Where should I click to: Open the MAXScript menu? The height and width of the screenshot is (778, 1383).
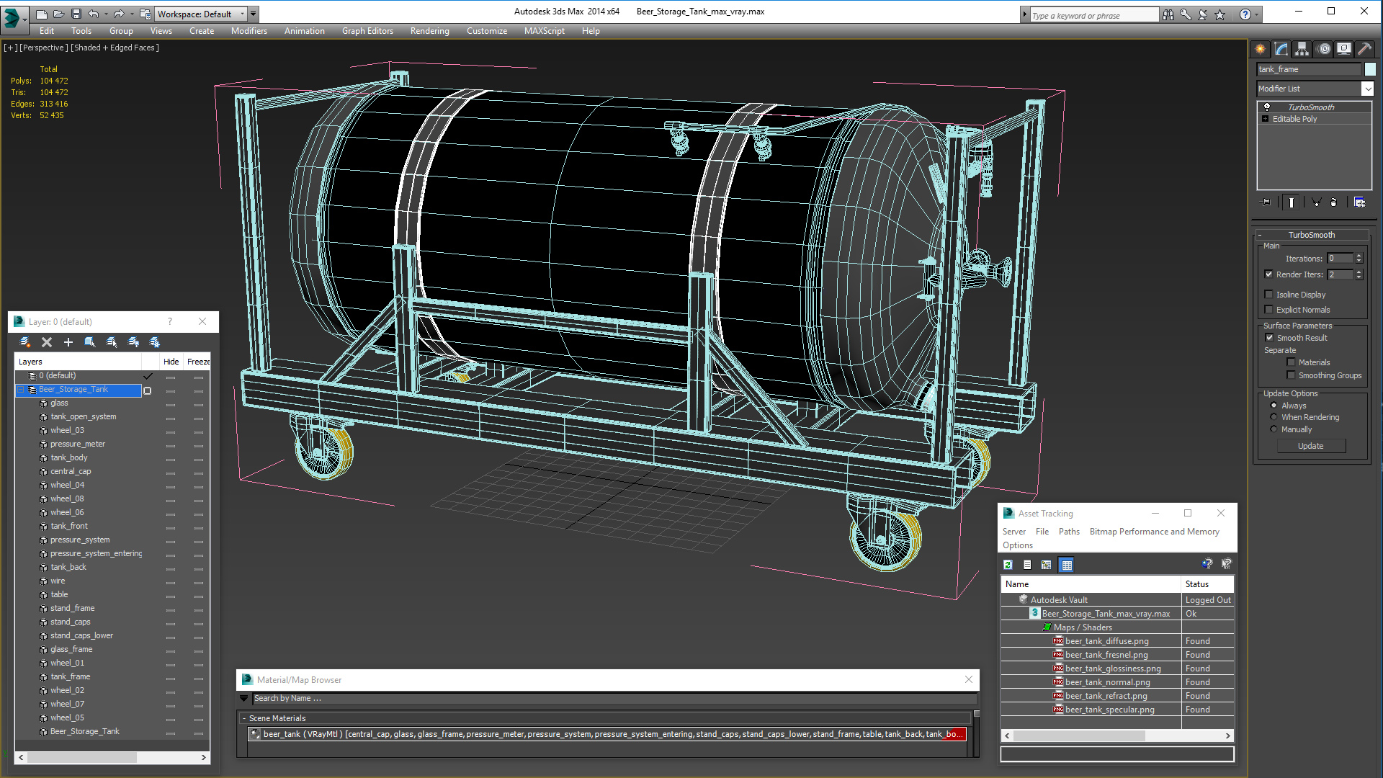tap(544, 31)
